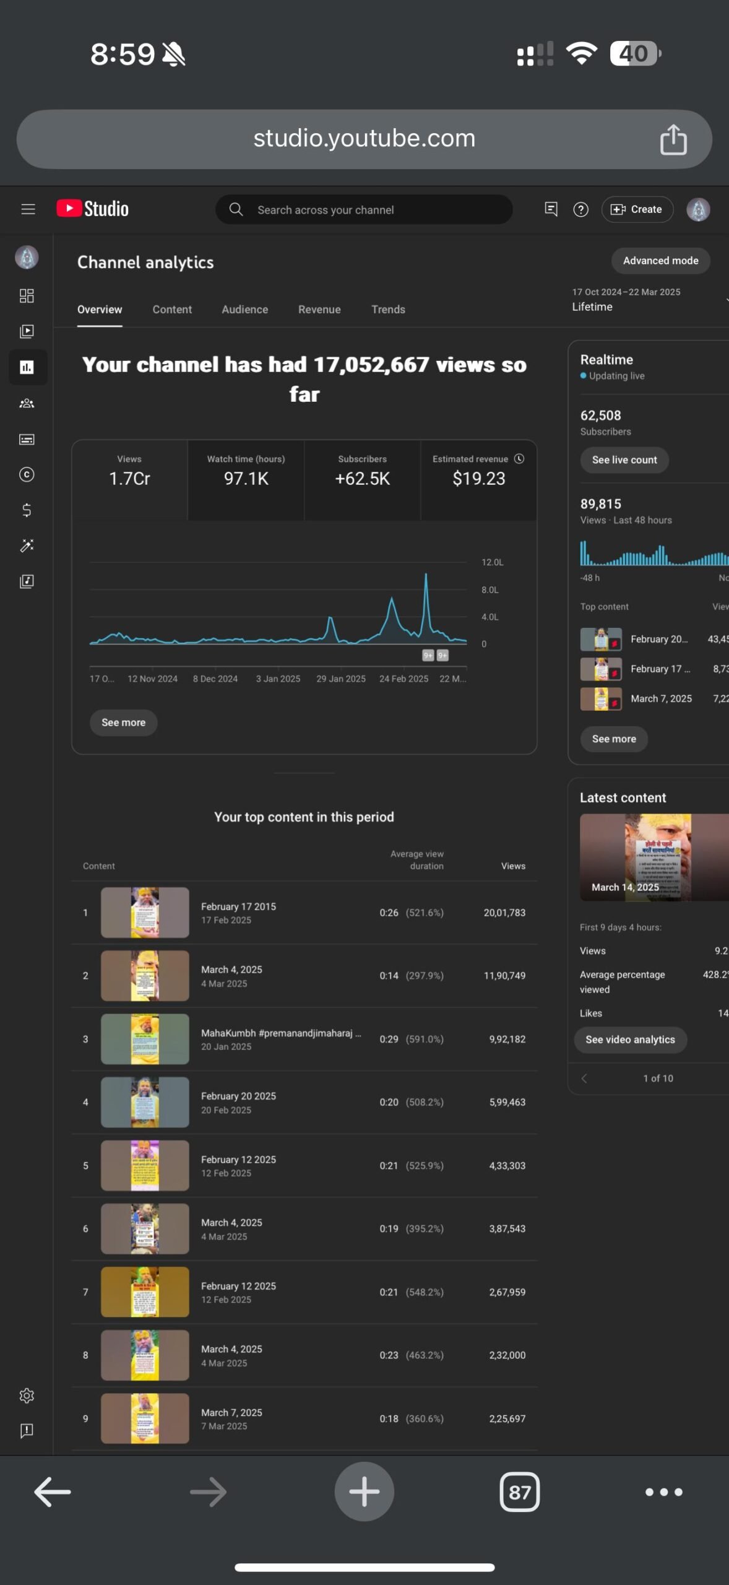Viewport: 729px width, 1585px height.
Task: Open the Dashboard icon in sidebar
Action: (27, 295)
